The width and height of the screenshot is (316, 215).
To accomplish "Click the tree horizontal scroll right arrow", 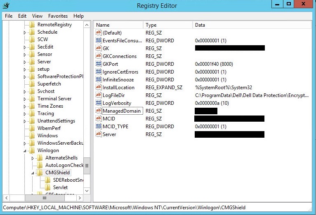I will (x=80, y=198).
